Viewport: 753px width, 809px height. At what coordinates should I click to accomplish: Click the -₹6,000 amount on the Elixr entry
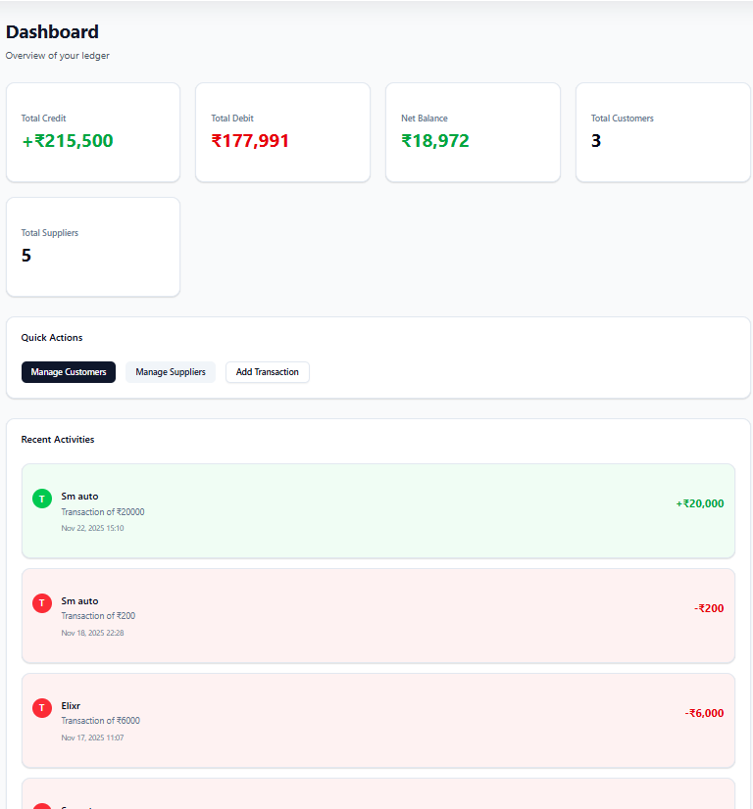point(704,713)
